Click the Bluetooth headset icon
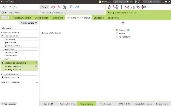Screen dimensions: 171x106 pyautogui.click(x=144, y=7)
